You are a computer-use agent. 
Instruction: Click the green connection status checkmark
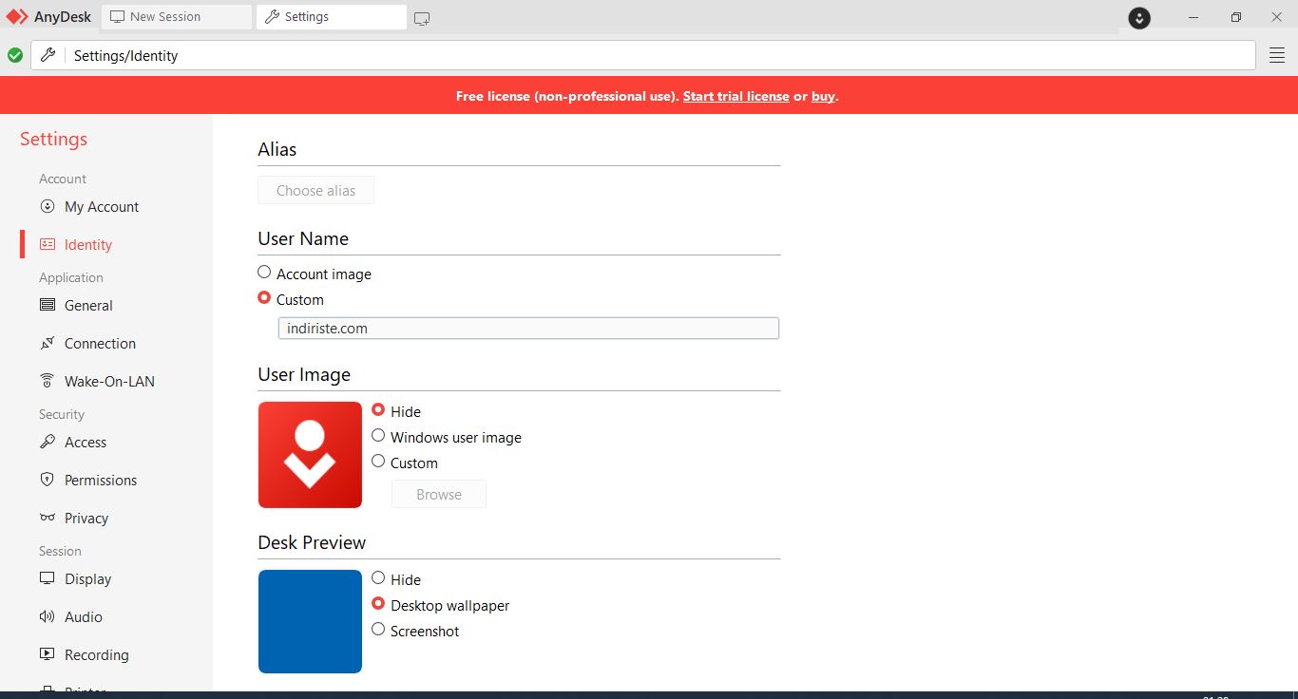15,55
